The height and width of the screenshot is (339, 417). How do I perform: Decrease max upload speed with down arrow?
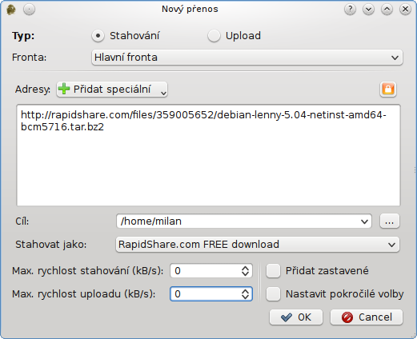click(x=245, y=297)
